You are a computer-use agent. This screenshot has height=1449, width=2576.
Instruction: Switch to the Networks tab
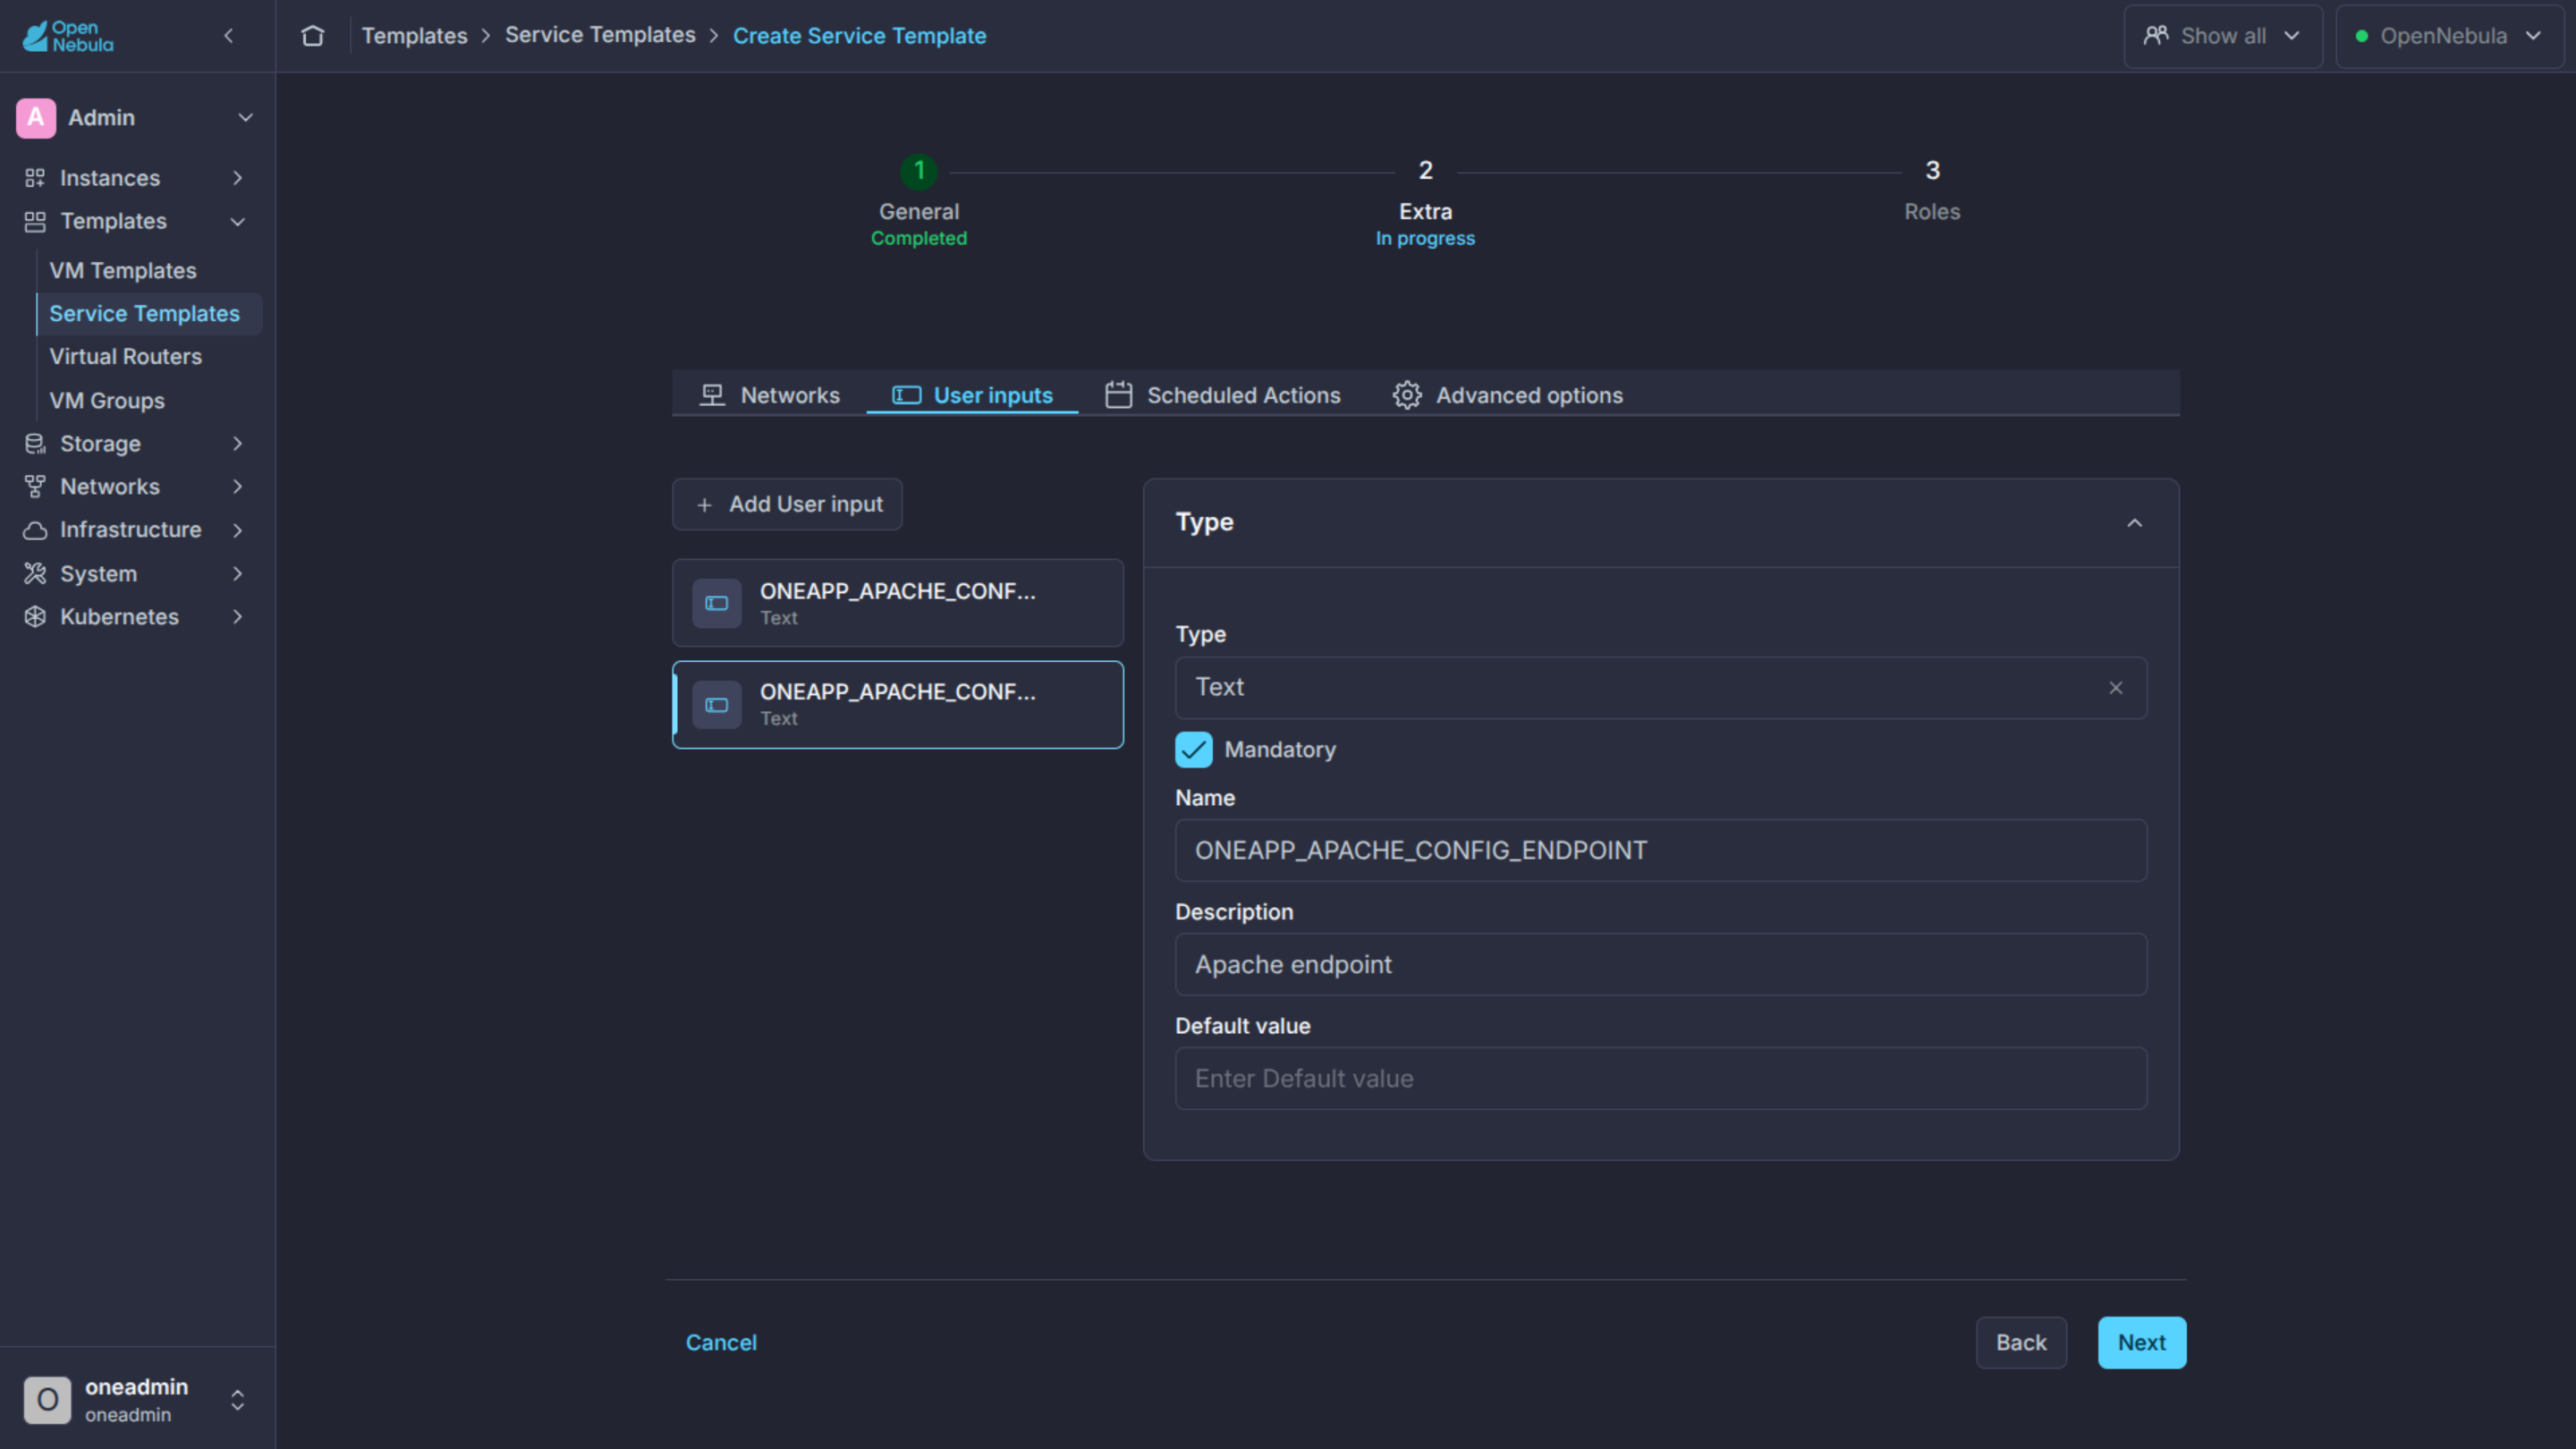[x=770, y=395]
